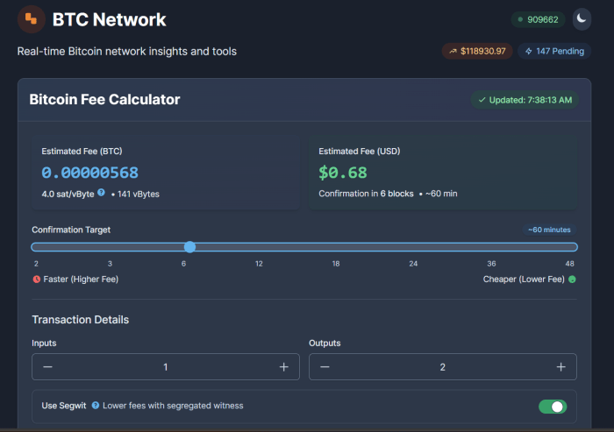614x432 pixels.
Task: Increase Inputs count with plus button
Action: (x=283, y=367)
